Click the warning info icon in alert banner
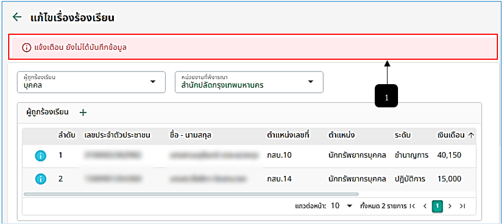502x224 pixels. (26, 48)
